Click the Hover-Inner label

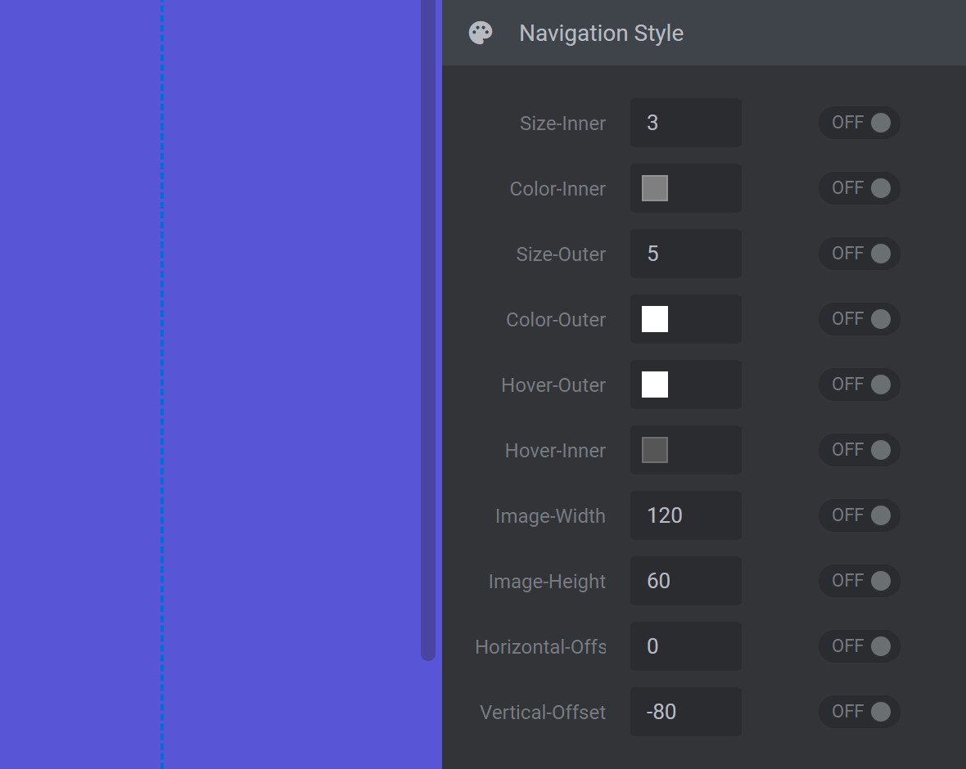(x=555, y=451)
